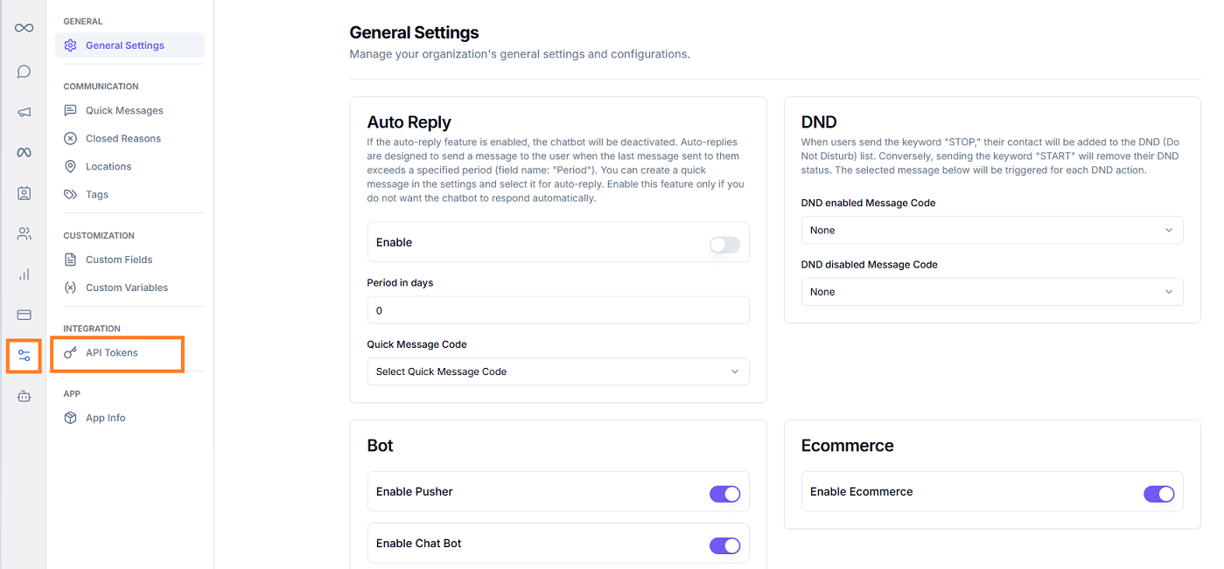Open the megaphone campaigns icon
Image resolution: width=1224 pixels, height=569 pixels.
(x=24, y=112)
